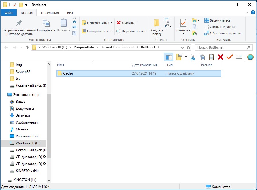257x190 pixels.
Task: Open the new item dropdown icon
Action: 168,20
